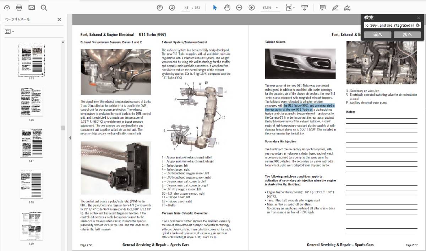Click the thumbnail panel scrollbar thumb

63,128
